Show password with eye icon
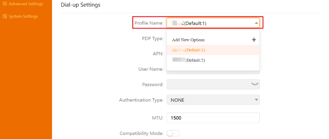The image size is (329, 139). click(x=255, y=84)
